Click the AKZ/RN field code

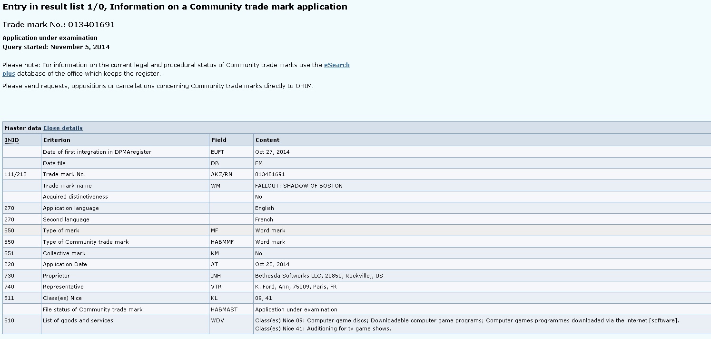221,174
